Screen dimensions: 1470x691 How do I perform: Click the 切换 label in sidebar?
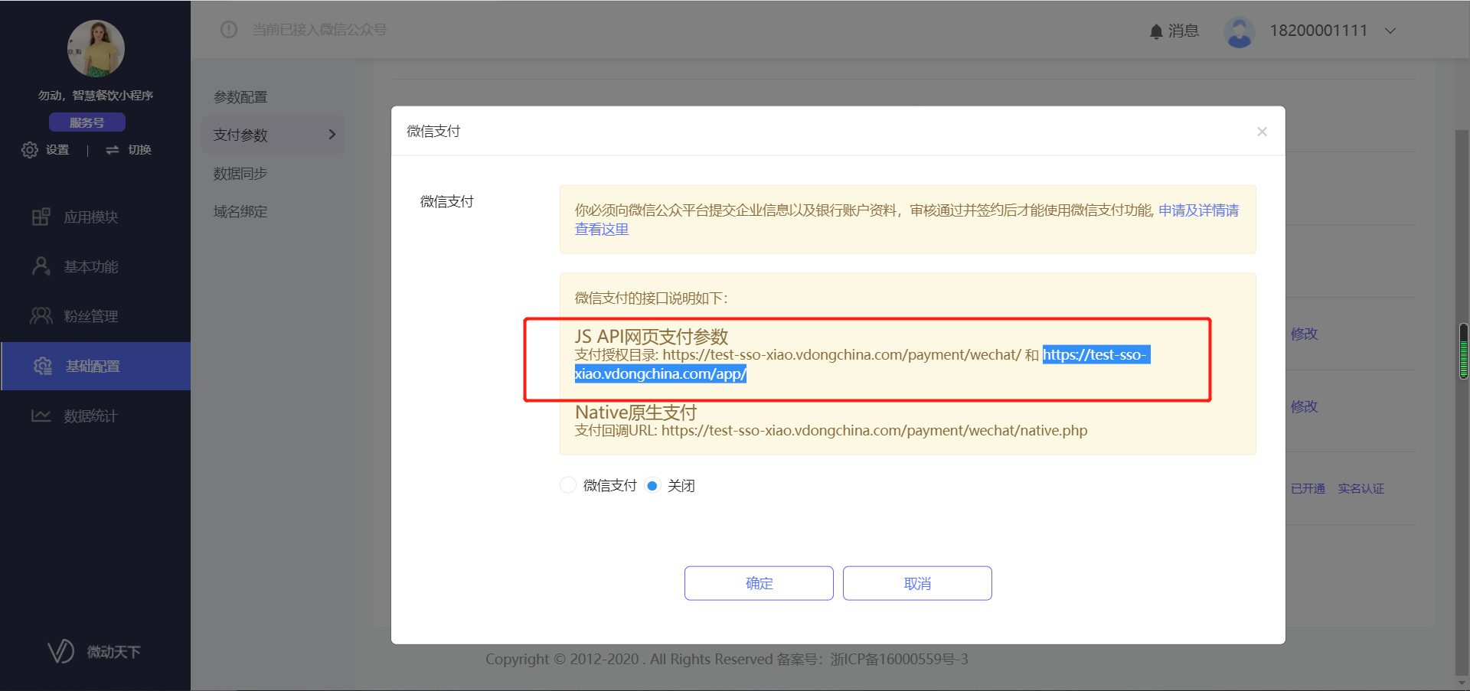(139, 150)
